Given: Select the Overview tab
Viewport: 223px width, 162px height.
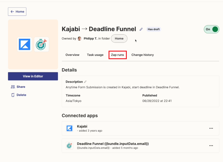Looking at the screenshot, I should [x=72, y=55].
